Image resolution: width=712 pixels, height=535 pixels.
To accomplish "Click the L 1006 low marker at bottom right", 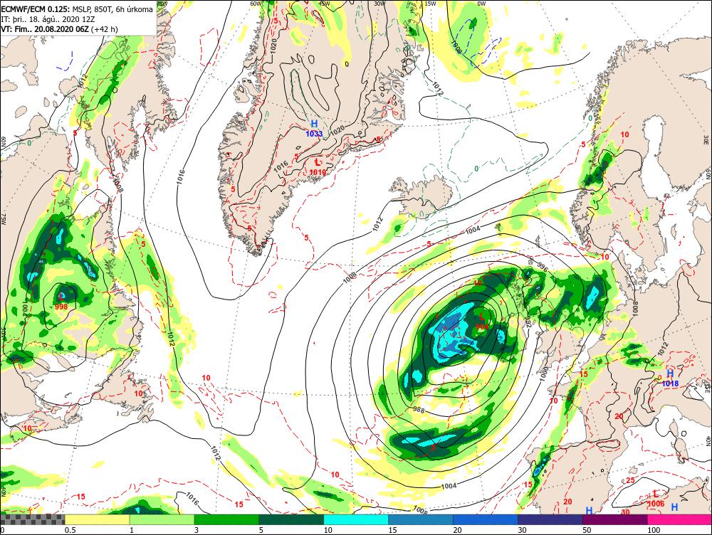I will pos(656,499).
